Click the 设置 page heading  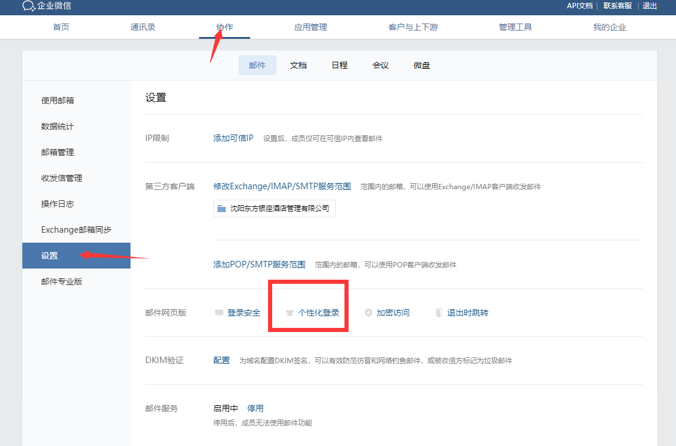pyautogui.click(x=156, y=98)
